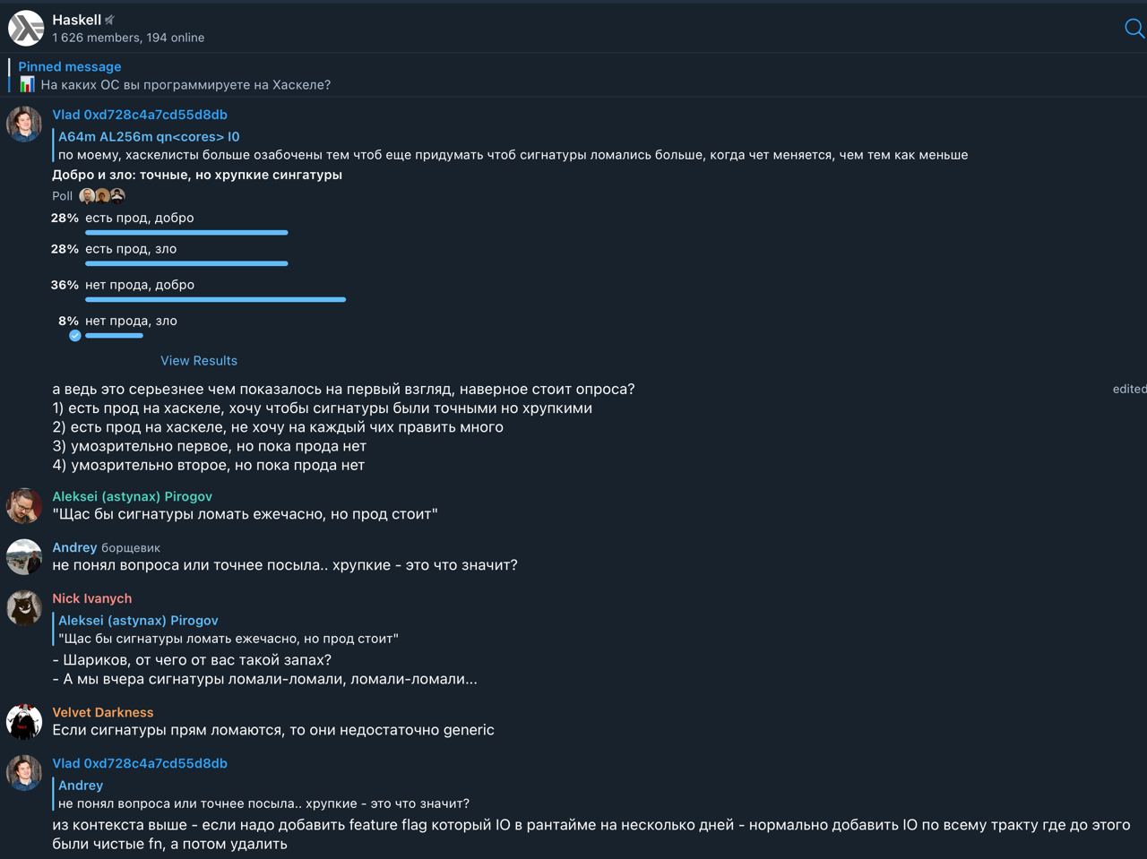Screen dimensions: 1147x859
Task: Click the search magnifier icon
Action: pyautogui.click(x=1134, y=29)
